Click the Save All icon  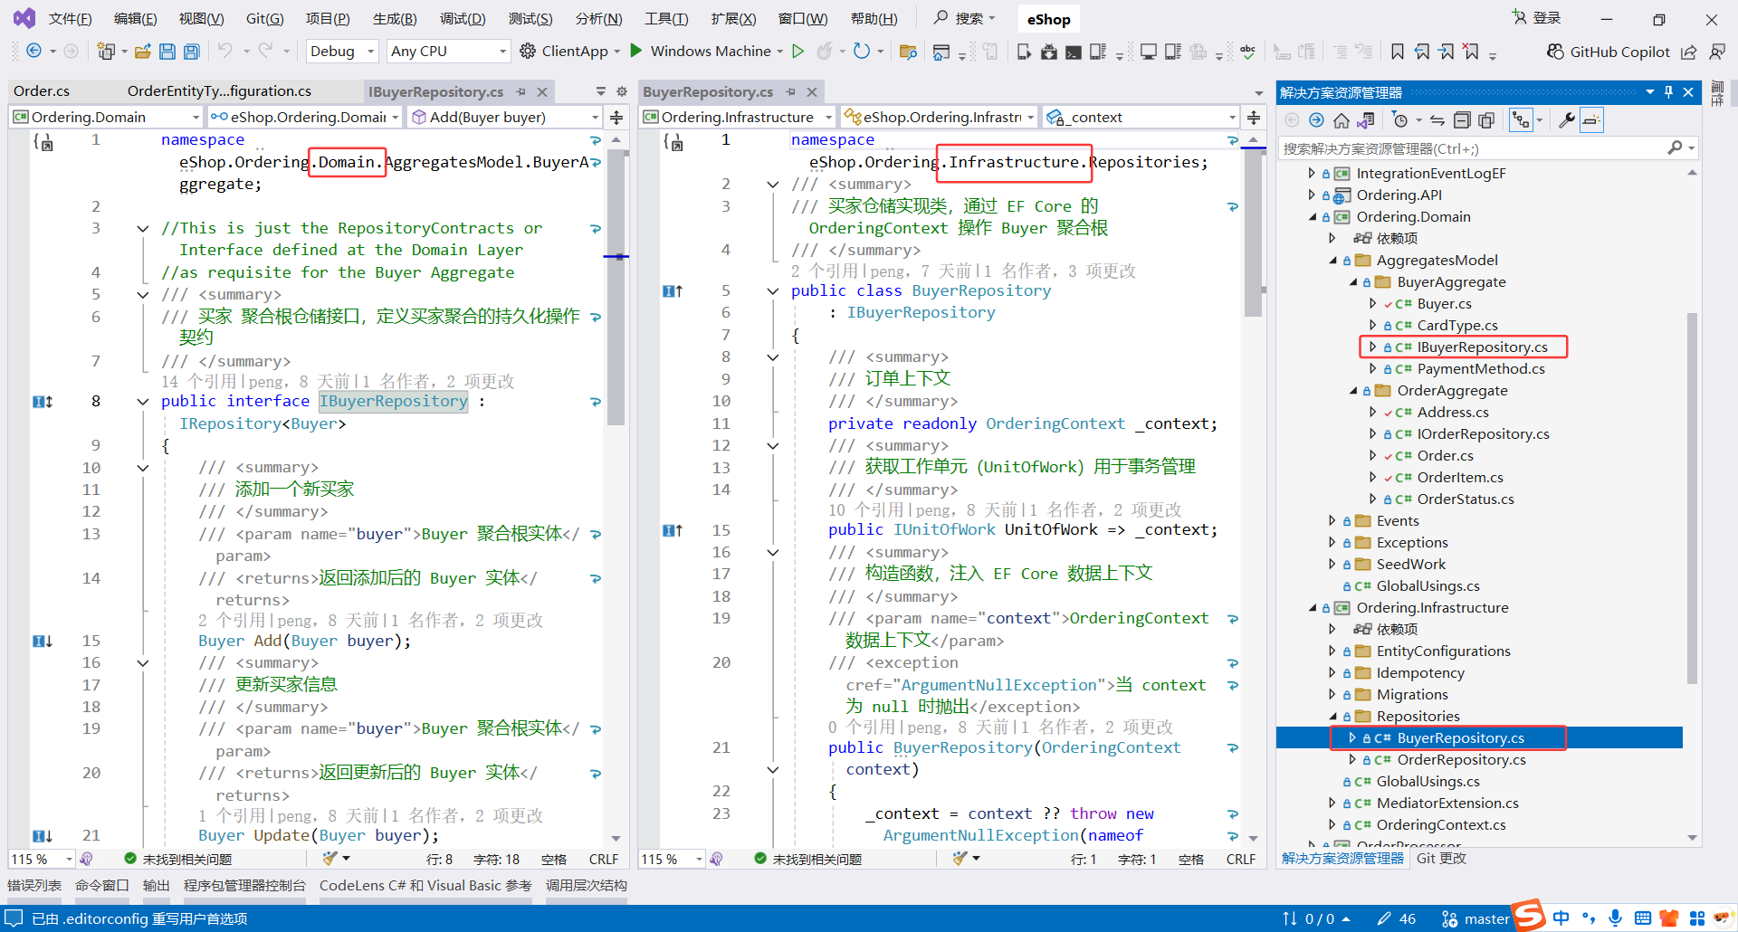[x=191, y=52]
